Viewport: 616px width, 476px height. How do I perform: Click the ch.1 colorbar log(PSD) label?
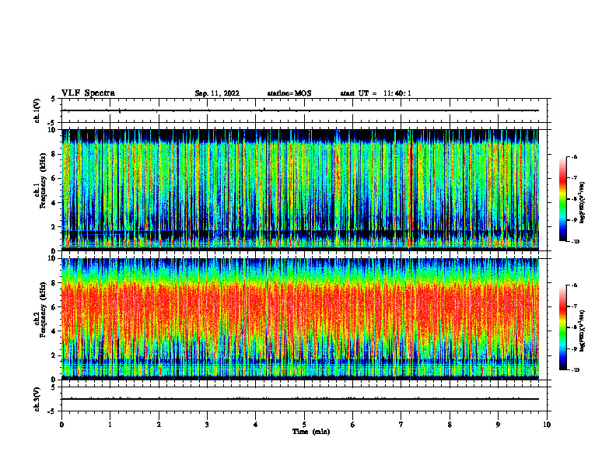pyautogui.click(x=583, y=203)
